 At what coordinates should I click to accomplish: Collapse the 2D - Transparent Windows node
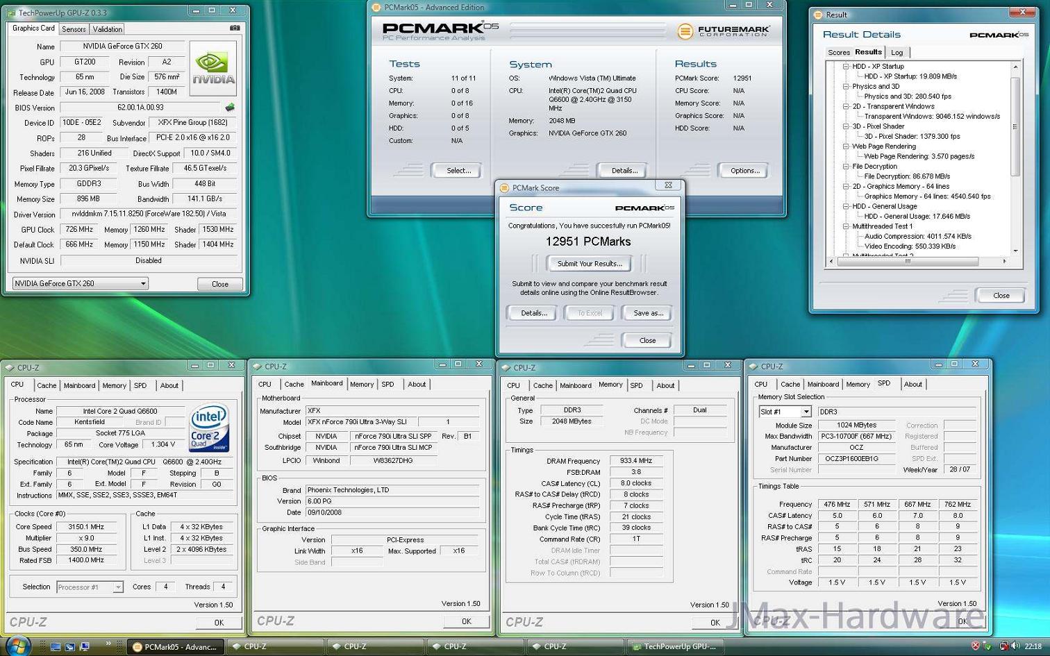coord(846,107)
